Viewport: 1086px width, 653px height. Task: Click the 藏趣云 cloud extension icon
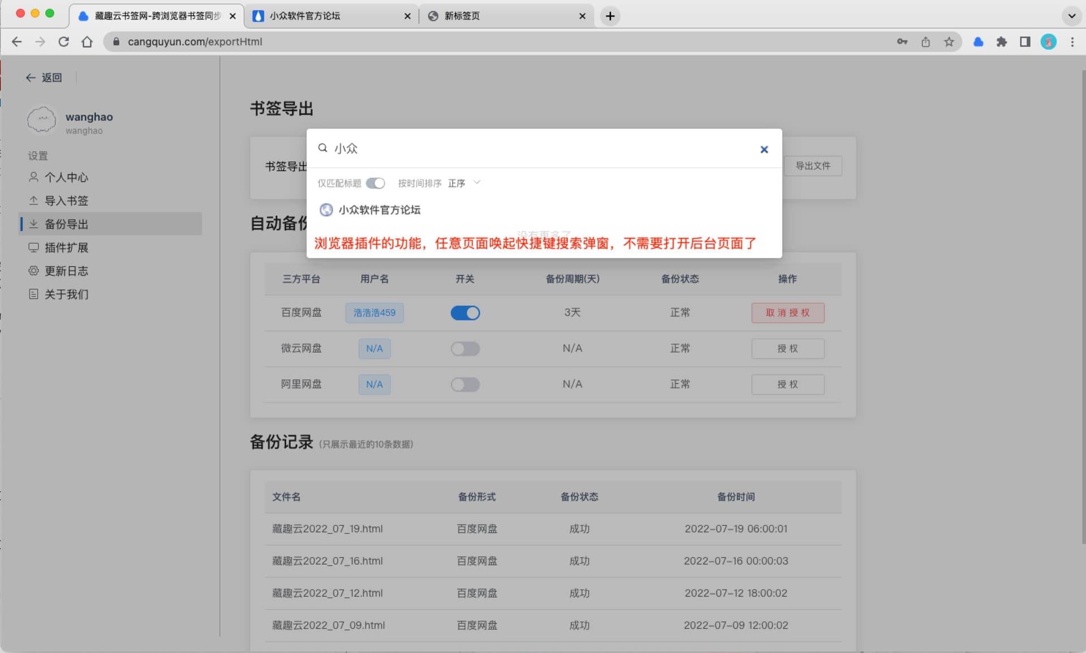(978, 42)
